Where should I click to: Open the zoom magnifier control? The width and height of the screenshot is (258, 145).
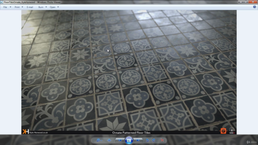(x=99, y=140)
